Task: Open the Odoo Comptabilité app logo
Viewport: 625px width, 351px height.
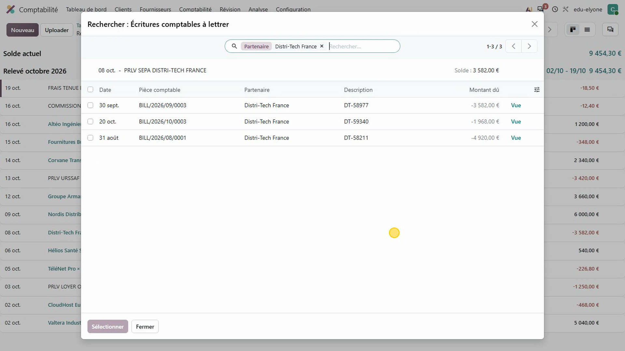Action: coord(10,9)
